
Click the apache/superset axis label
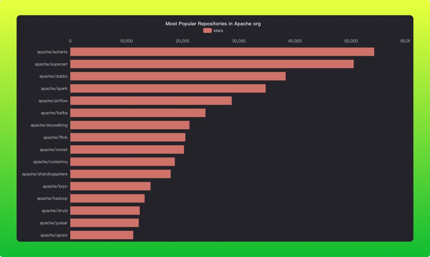click(51, 64)
